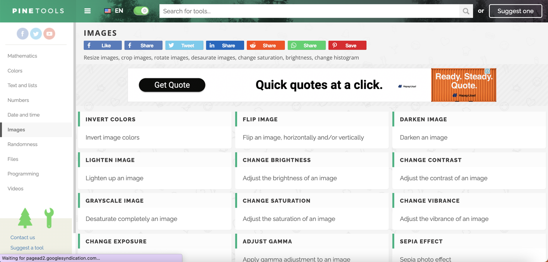Open the Text and lists category

point(22,85)
